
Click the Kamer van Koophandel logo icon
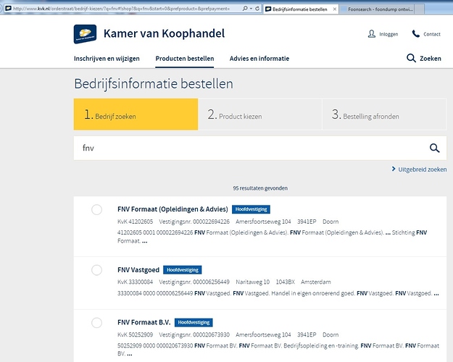[85, 34]
